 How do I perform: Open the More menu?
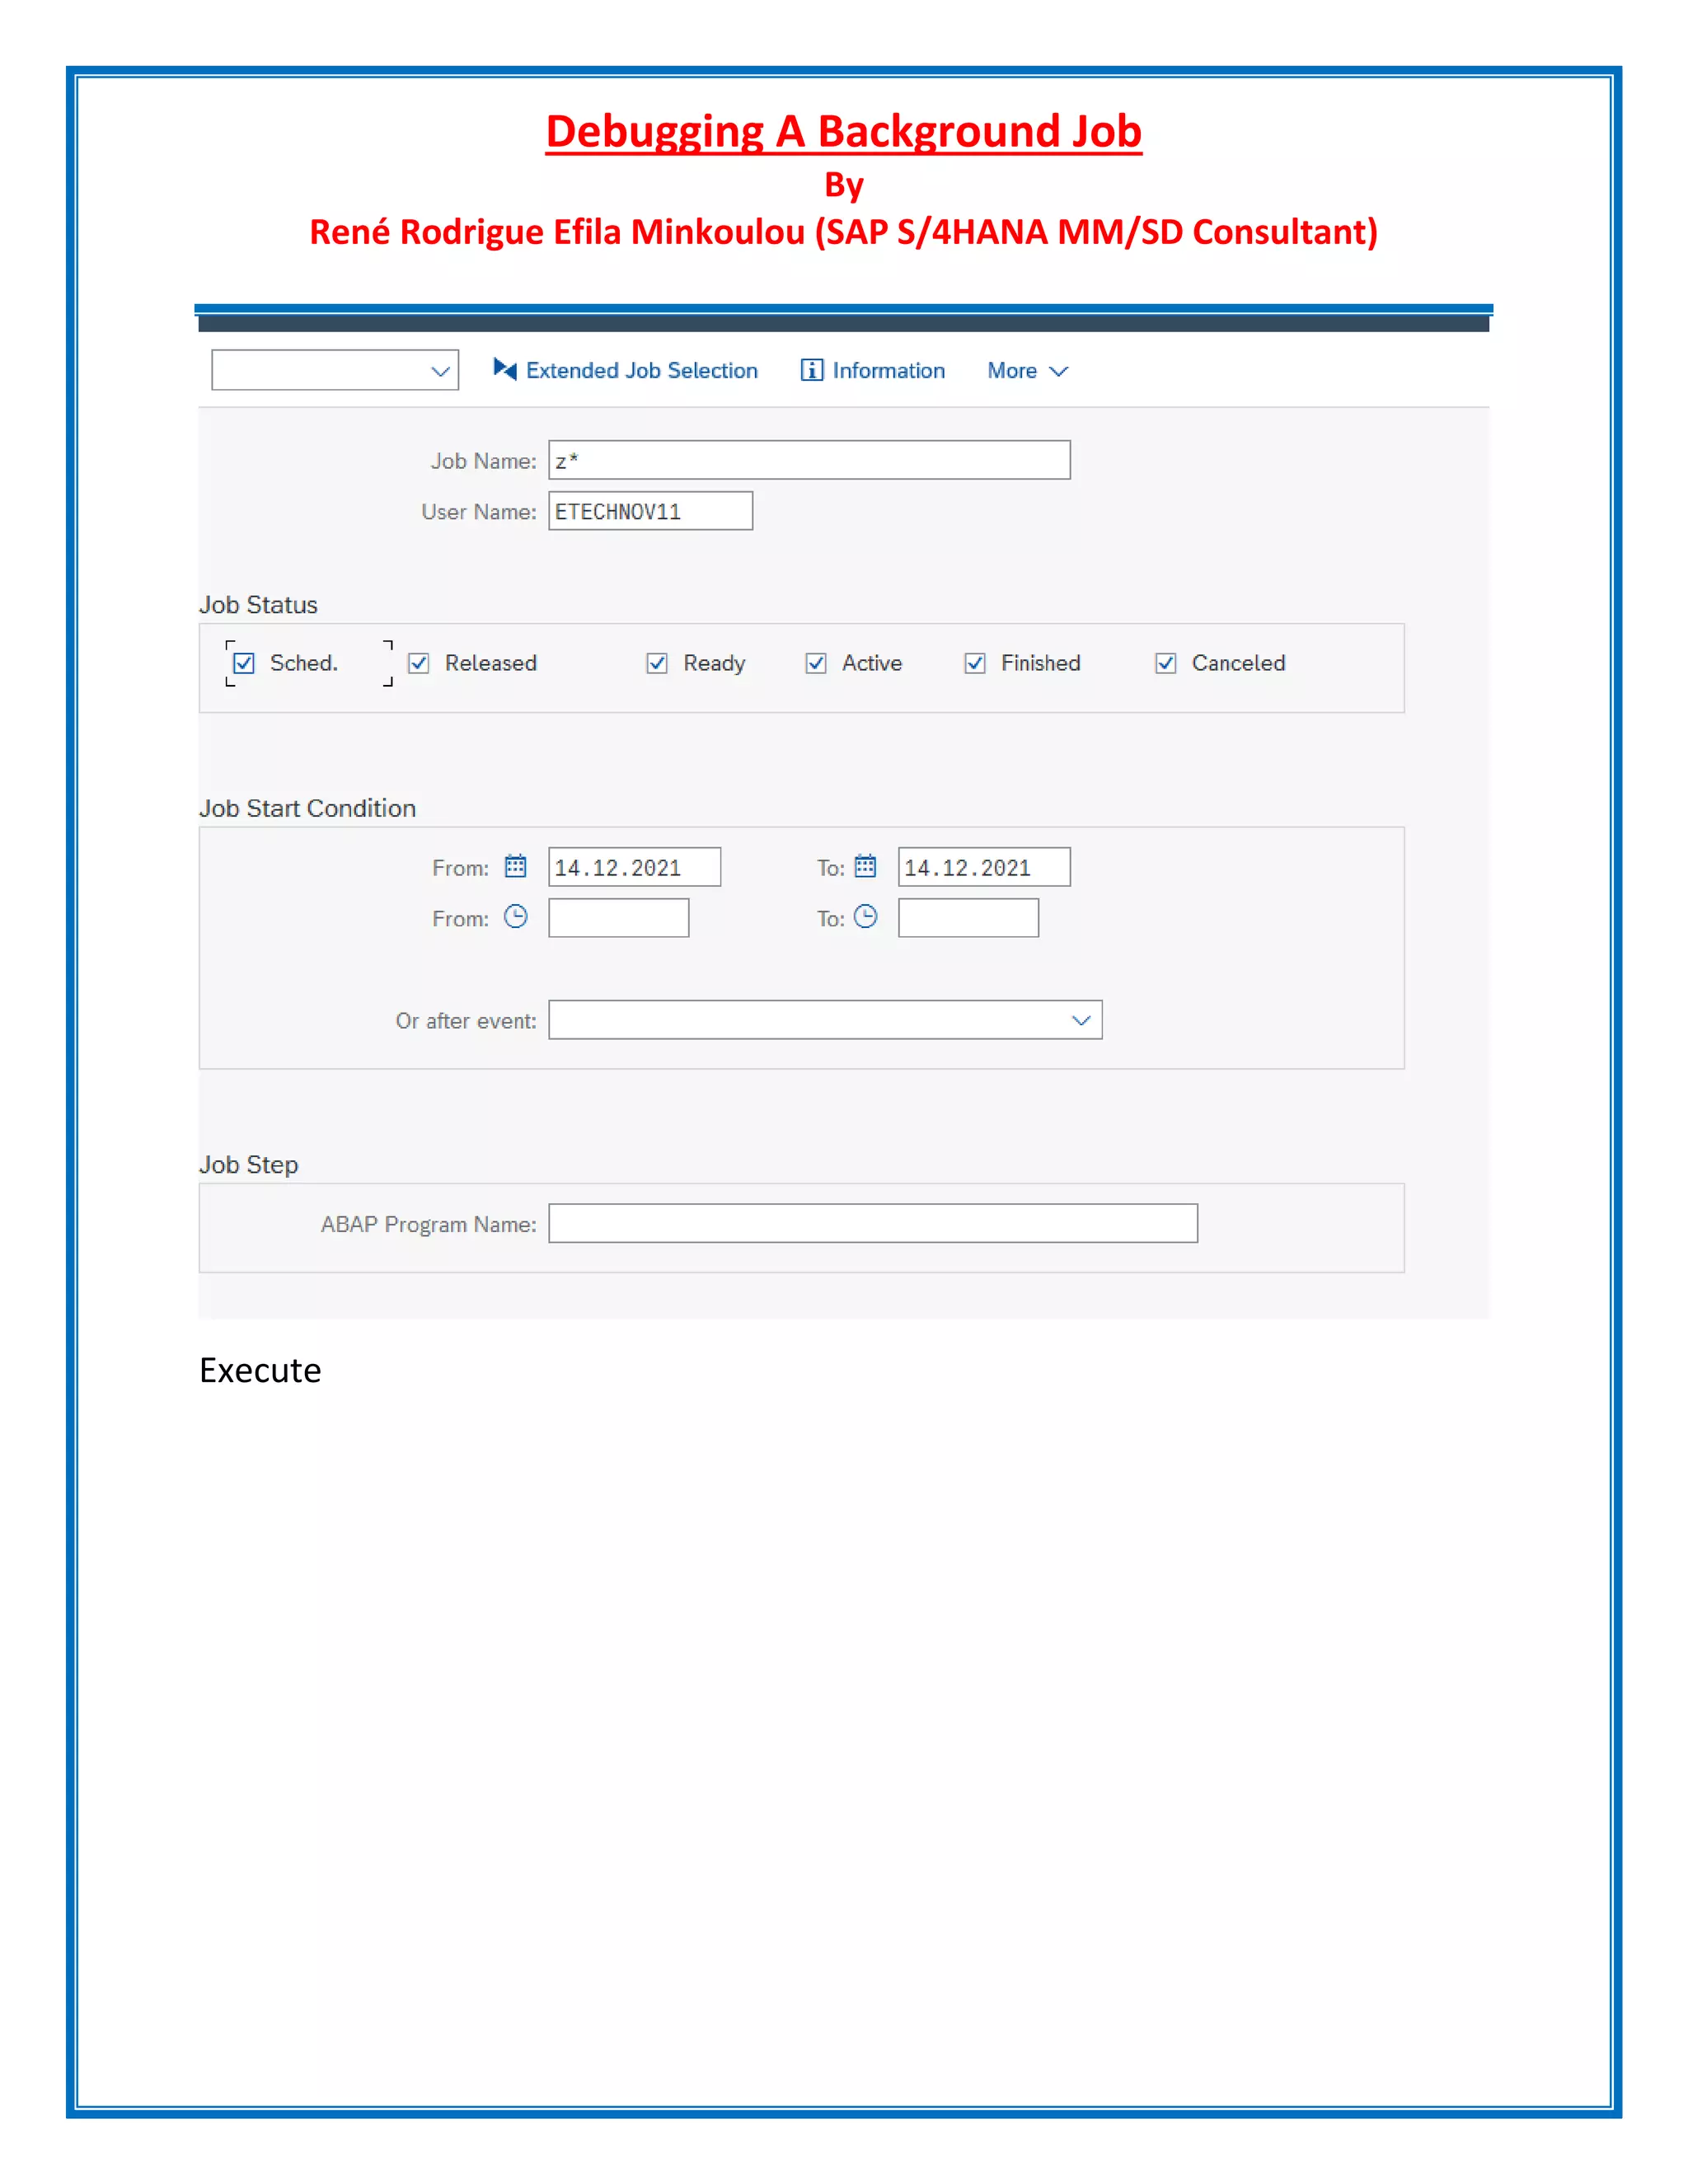point(1027,371)
